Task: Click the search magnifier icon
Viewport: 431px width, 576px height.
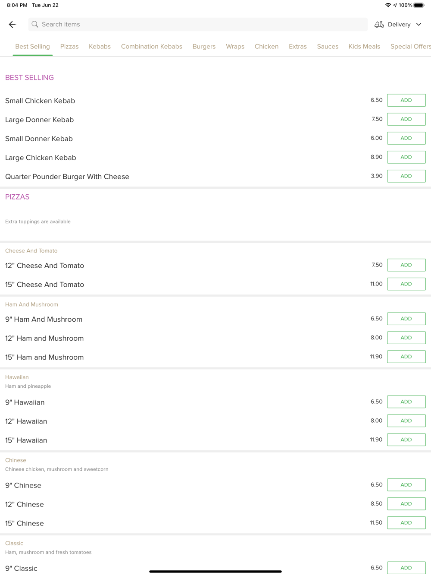Action: (x=35, y=25)
